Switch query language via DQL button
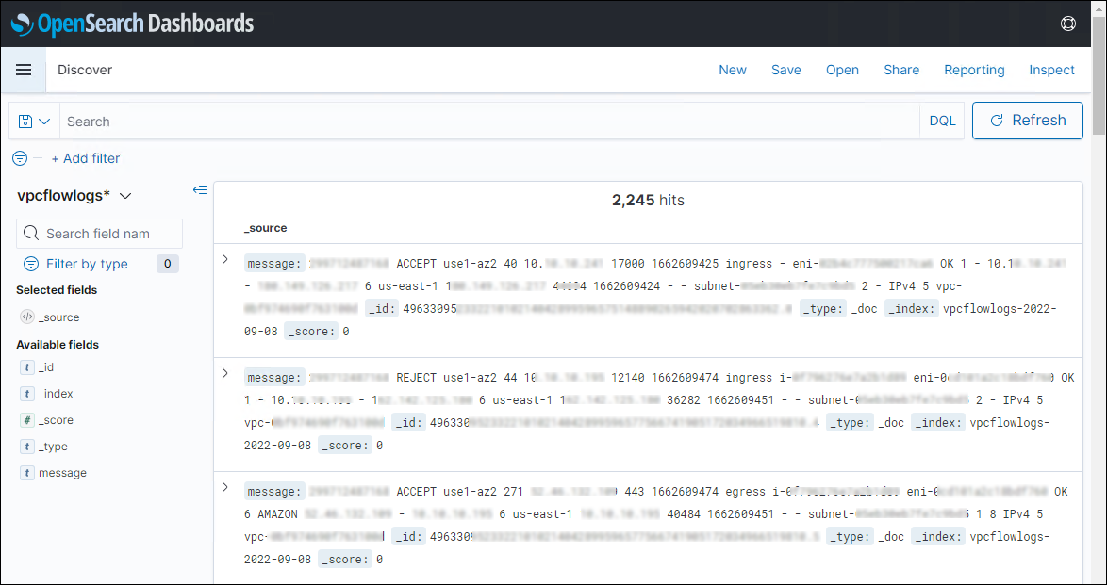1107x585 pixels. coord(942,122)
